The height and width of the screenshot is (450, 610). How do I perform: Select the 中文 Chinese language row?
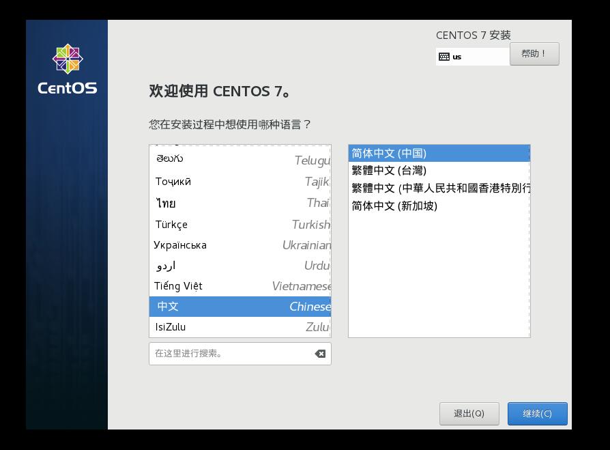(x=240, y=307)
